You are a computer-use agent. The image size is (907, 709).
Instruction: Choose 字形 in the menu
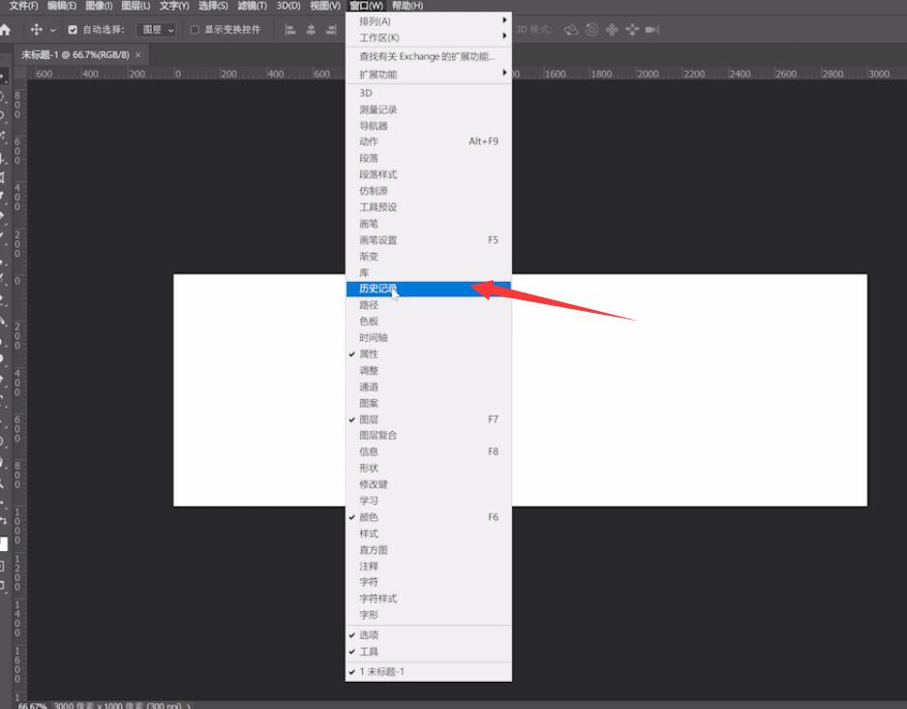click(x=428, y=615)
